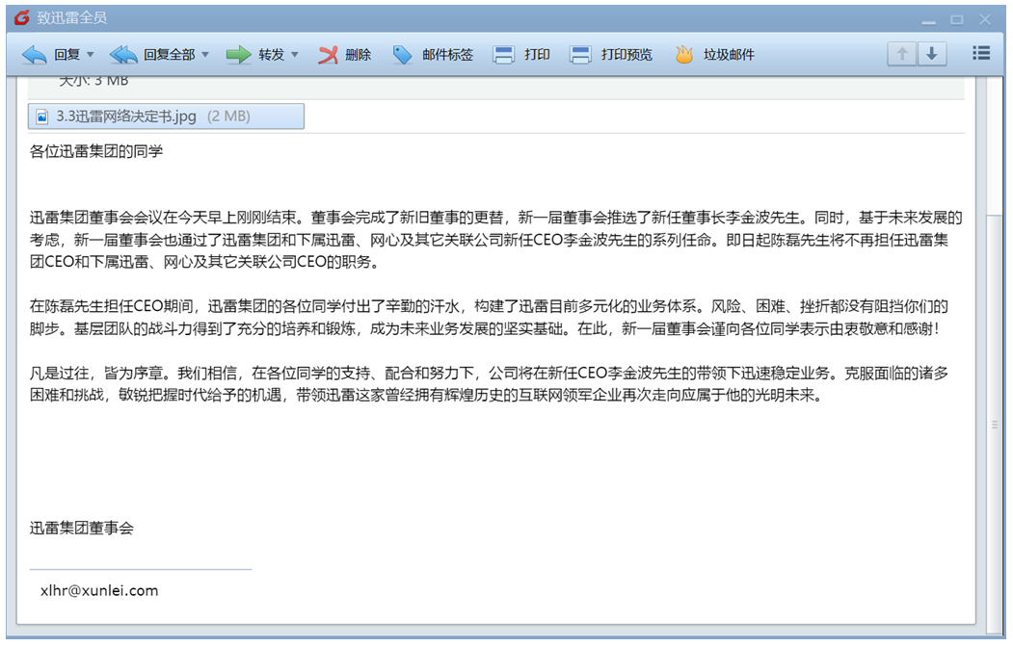Click the 删除 button label
The height and width of the screenshot is (647, 1013).
coord(358,55)
